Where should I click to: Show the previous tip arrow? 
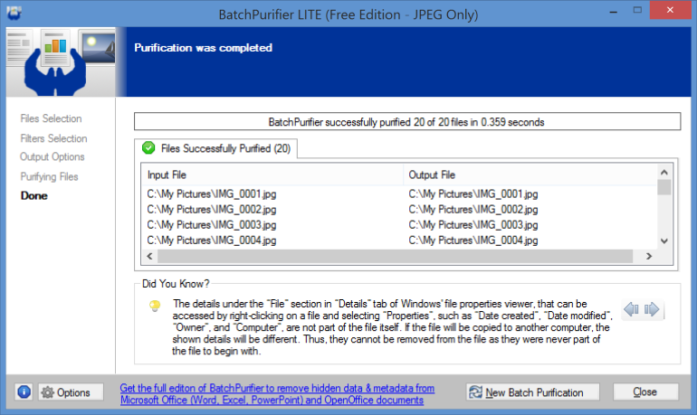(x=632, y=309)
